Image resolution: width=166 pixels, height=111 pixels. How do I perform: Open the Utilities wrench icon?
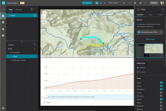coord(3,29)
